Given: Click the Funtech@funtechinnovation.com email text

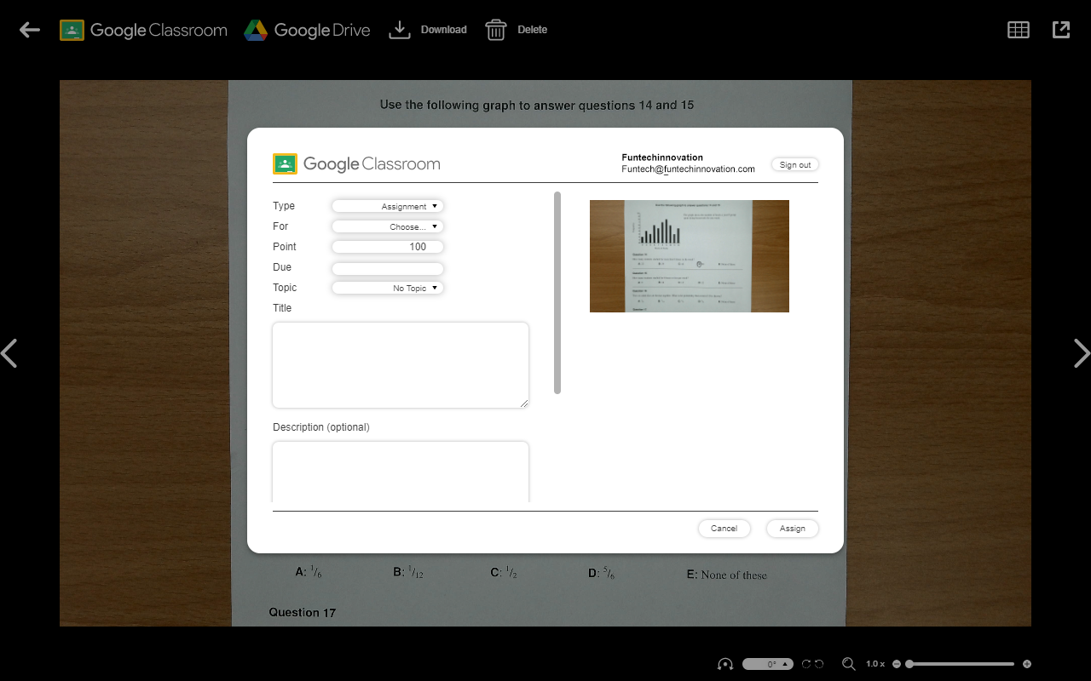Looking at the screenshot, I should coord(689,169).
